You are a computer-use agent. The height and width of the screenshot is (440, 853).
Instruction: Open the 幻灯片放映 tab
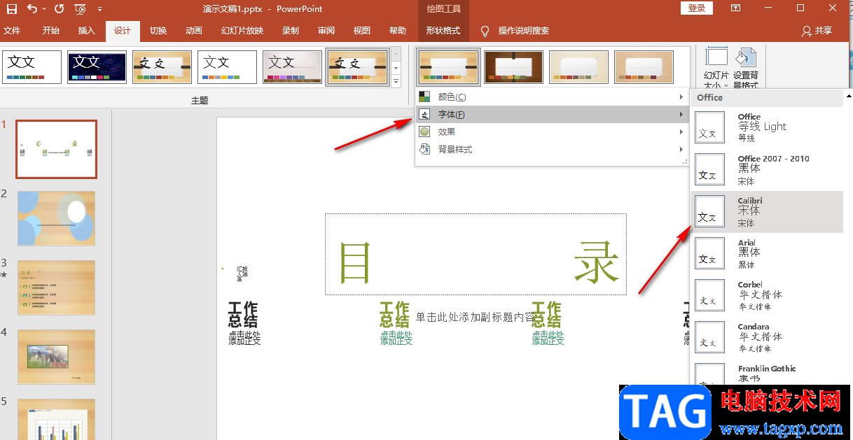[242, 31]
